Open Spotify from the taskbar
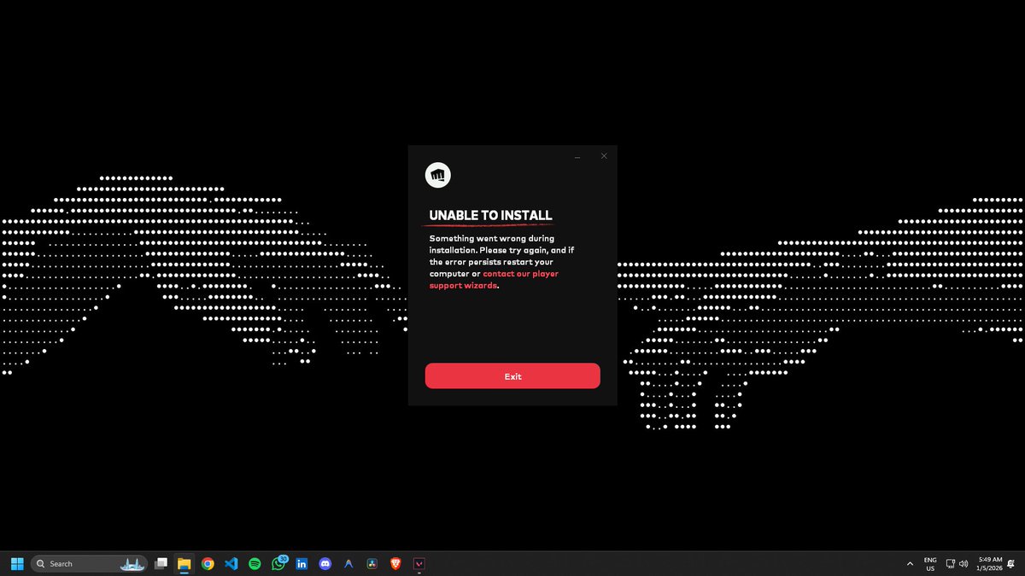Screen dimensions: 1025x576 point(255,563)
